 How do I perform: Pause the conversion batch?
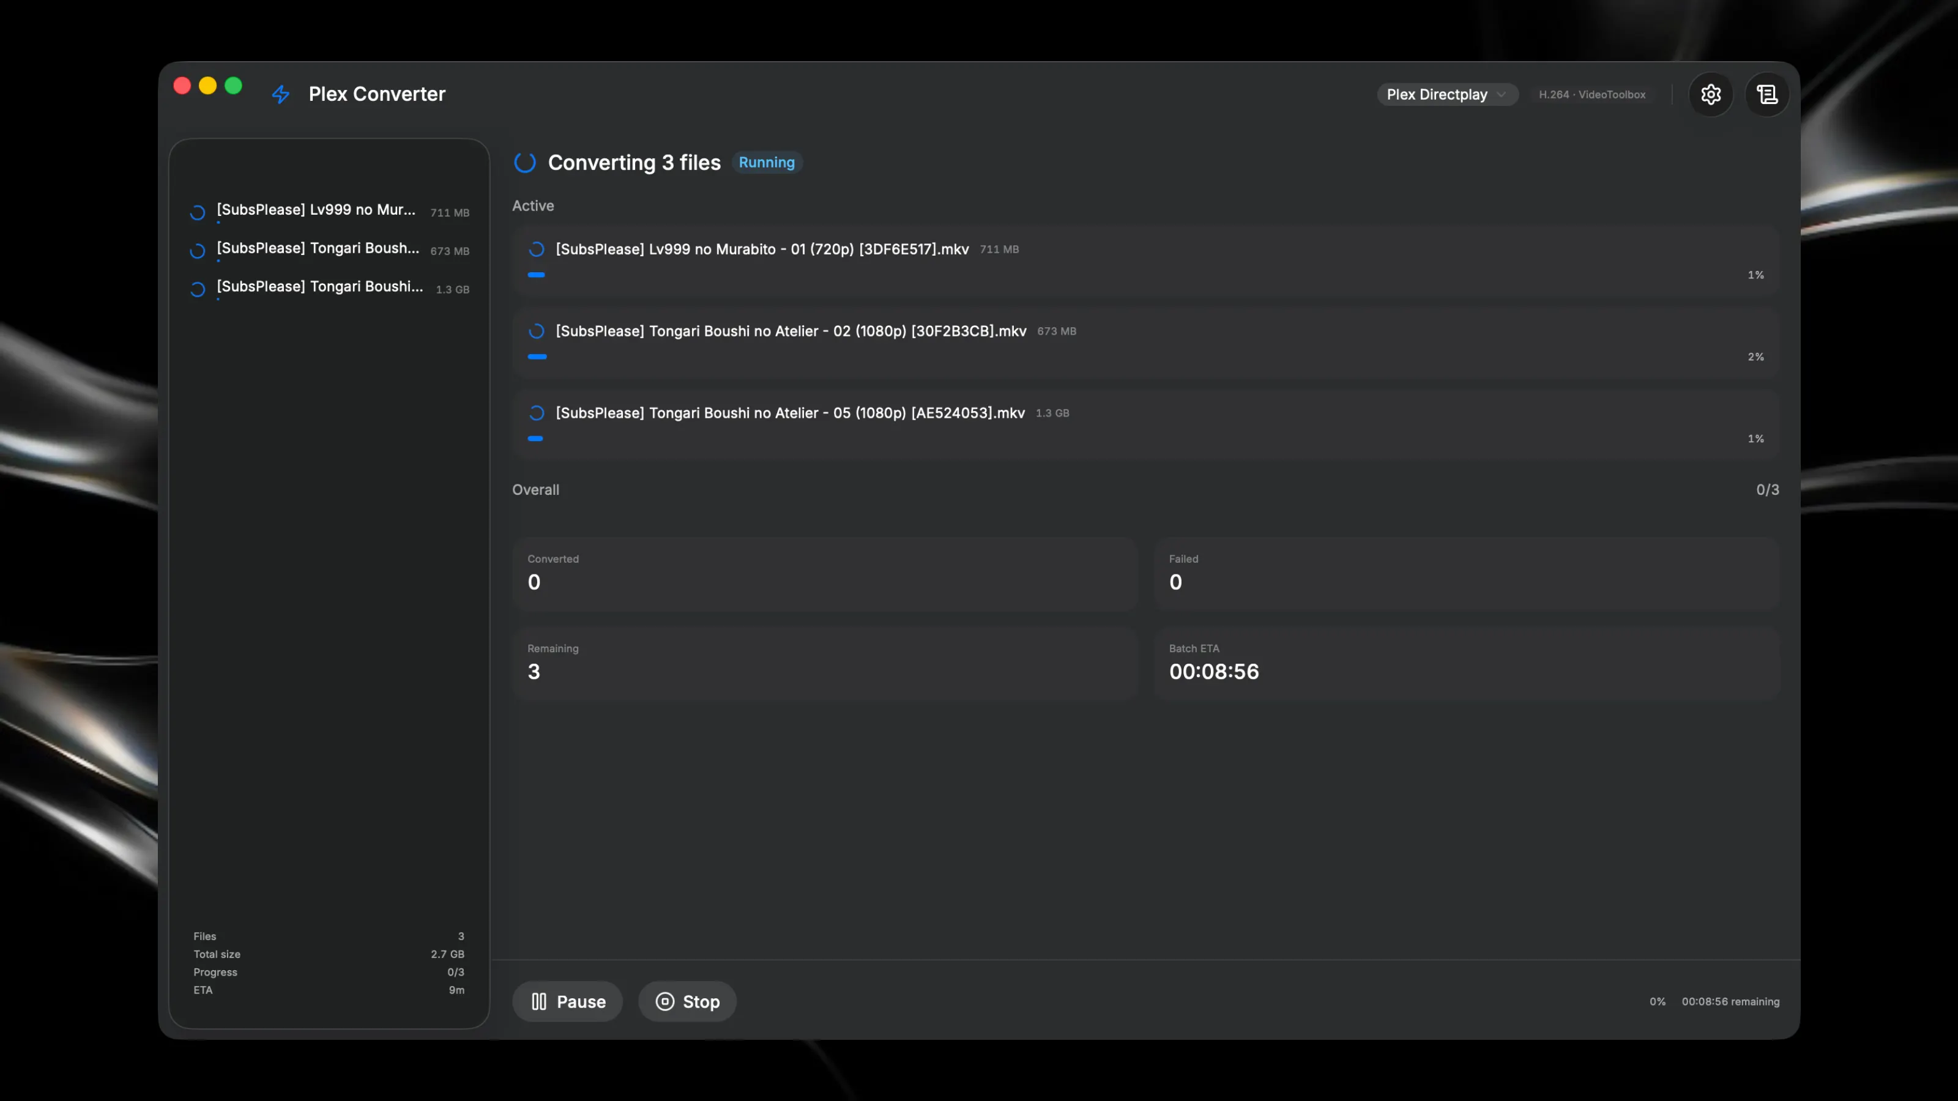(567, 1001)
